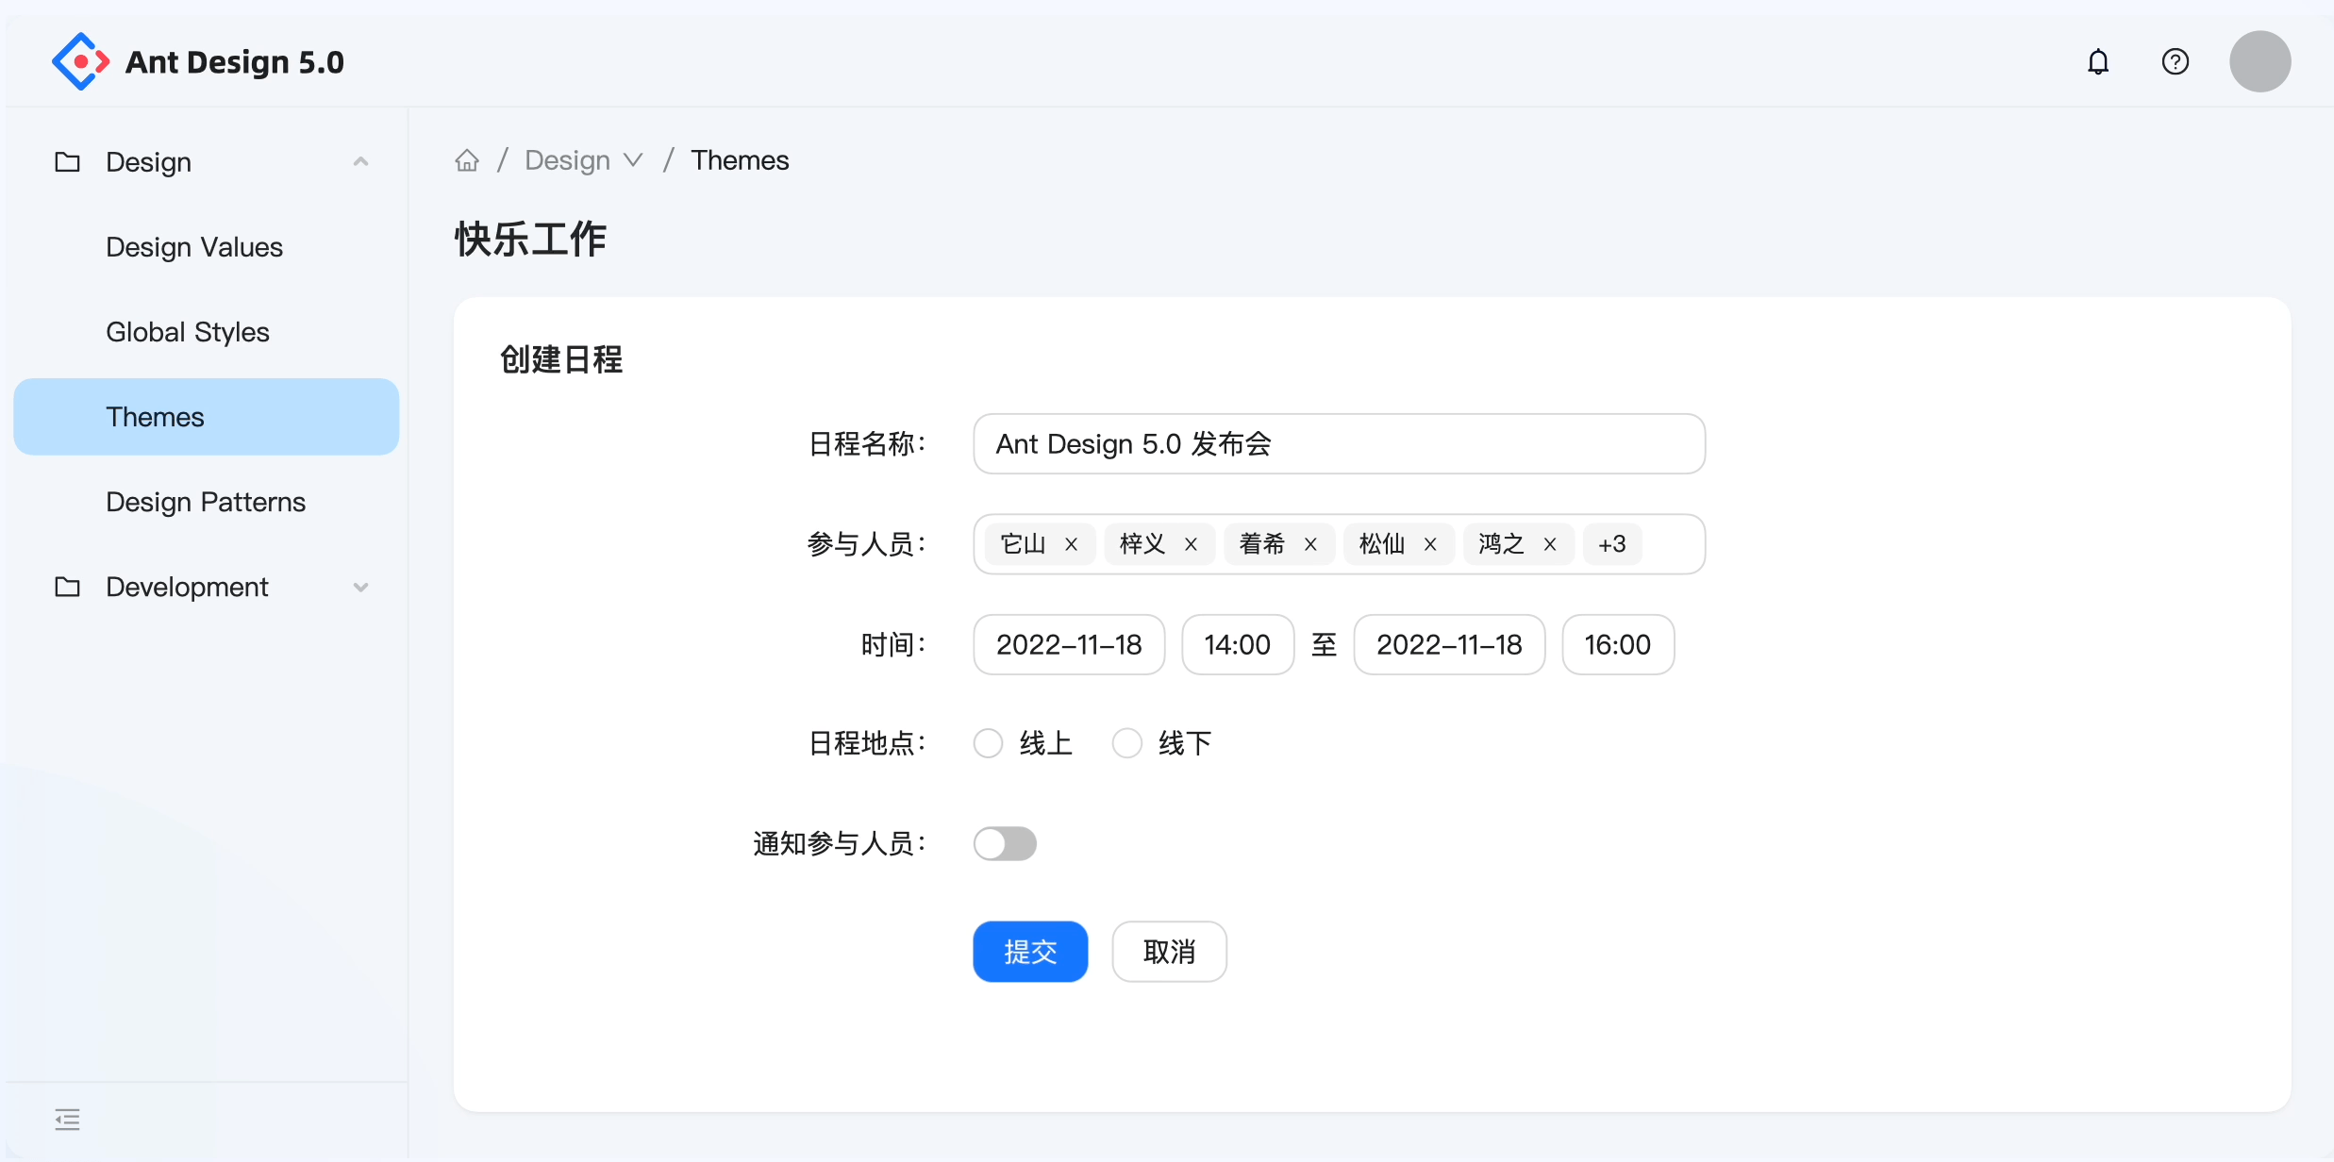Click the 日程名称 input field

[x=1338, y=443]
